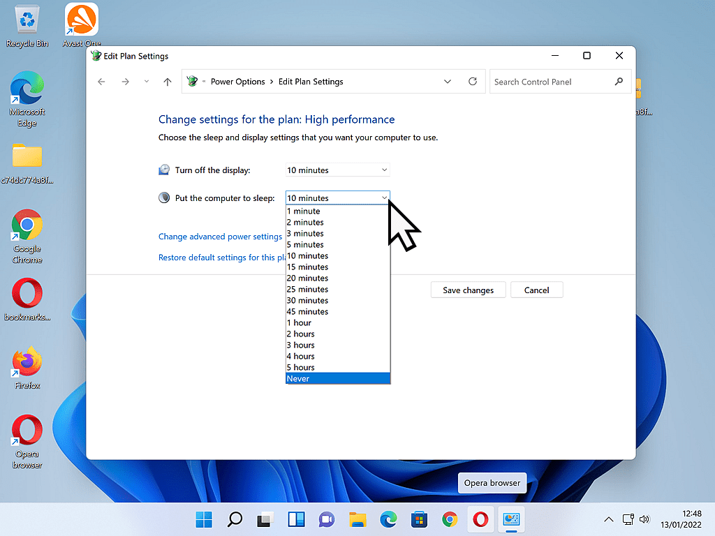This screenshot has width=715, height=536.
Task: Open Microsoft Store from taskbar
Action: (419, 519)
